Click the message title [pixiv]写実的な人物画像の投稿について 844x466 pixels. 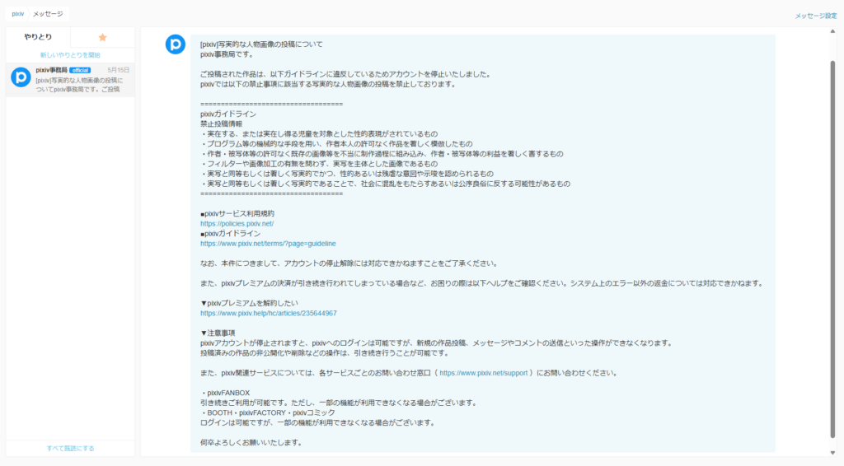[x=261, y=44]
